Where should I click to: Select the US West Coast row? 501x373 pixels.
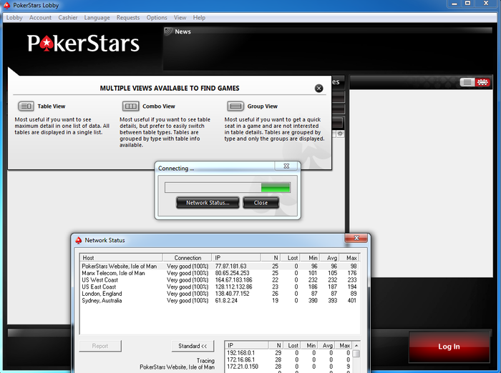220,280
